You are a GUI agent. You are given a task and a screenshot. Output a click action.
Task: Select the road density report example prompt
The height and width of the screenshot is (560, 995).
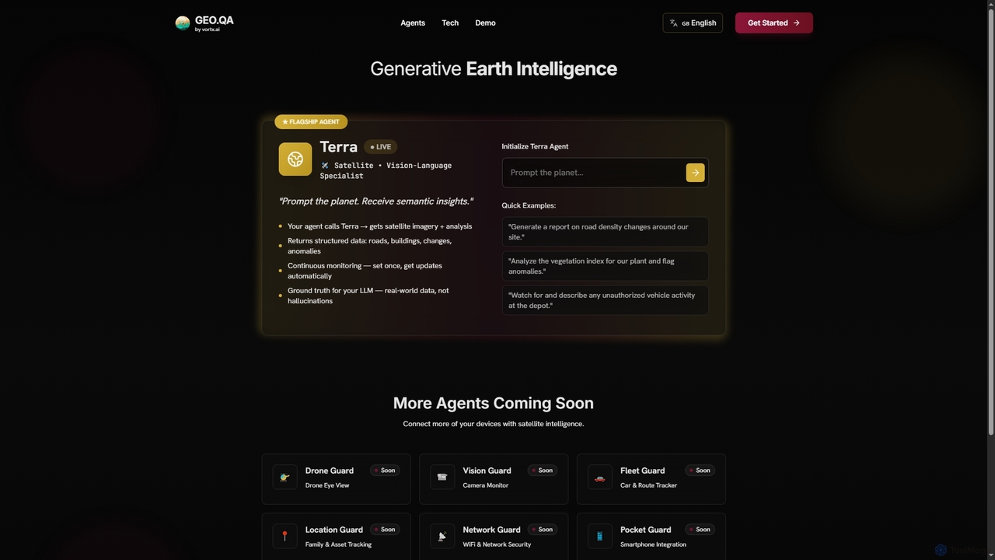(x=605, y=232)
